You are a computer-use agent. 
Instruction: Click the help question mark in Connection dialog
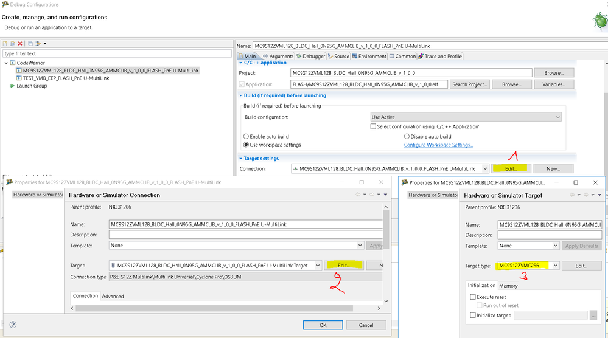tap(13, 325)
